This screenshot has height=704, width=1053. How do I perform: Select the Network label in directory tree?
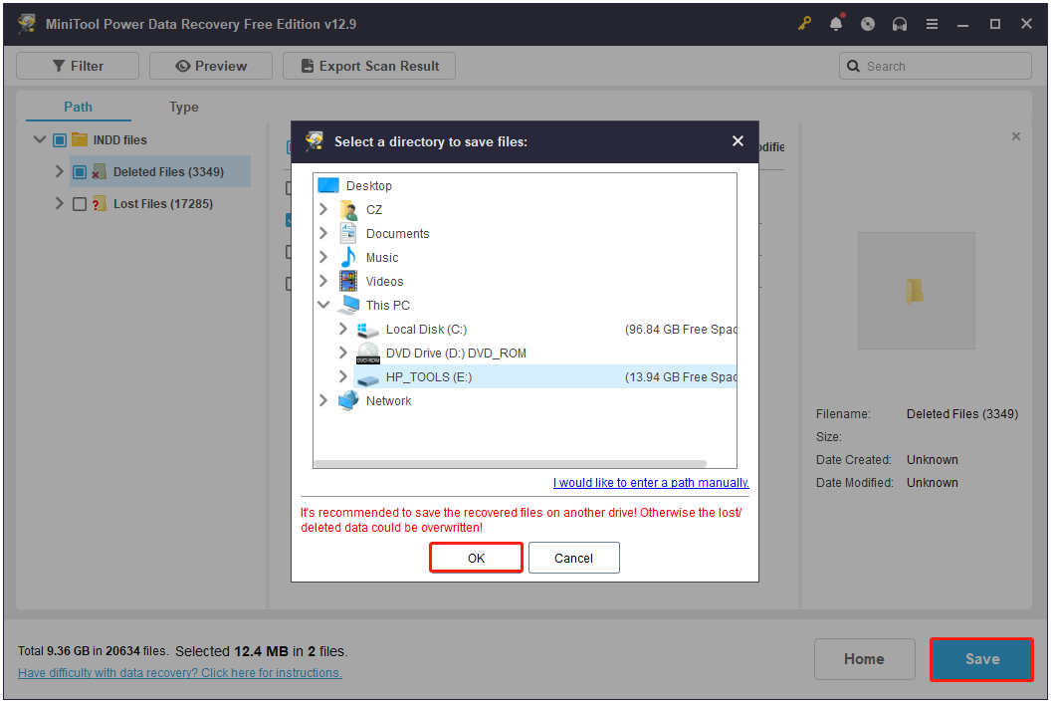tap(389, 401)
